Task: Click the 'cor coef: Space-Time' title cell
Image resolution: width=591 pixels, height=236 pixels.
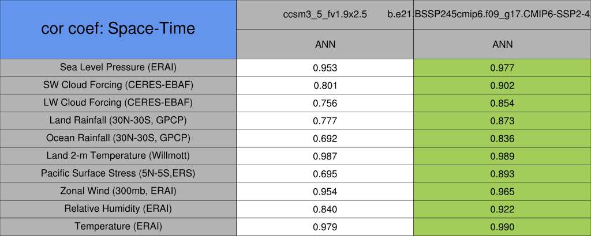Action: pyautogui.click(x=118, y=29)
